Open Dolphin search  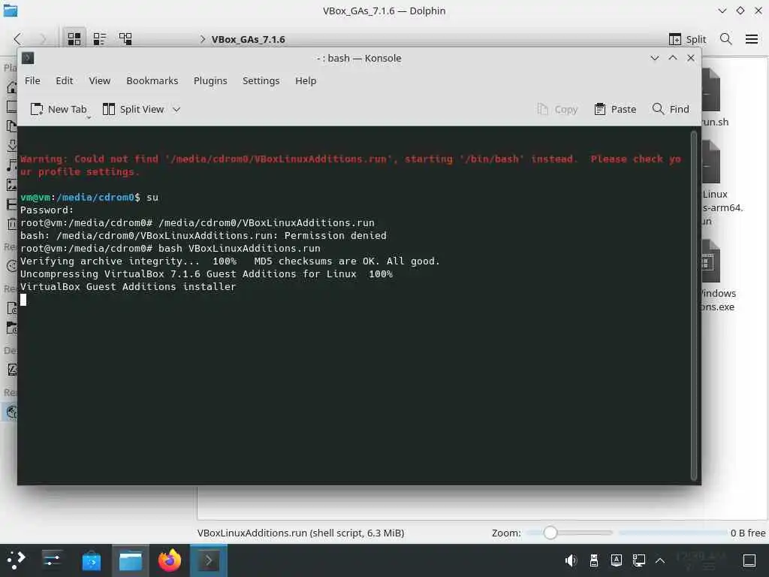click(x=726, y=39)
